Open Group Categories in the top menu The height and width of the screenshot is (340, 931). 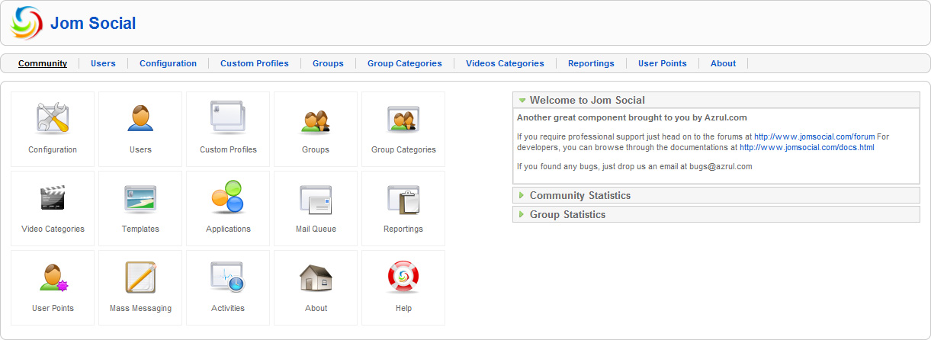click(x=405, y=63)
